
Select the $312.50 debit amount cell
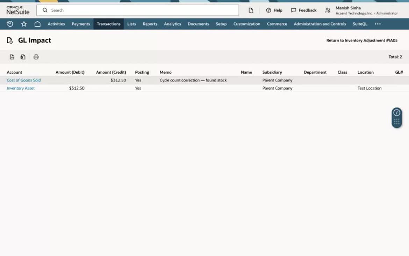77,88
